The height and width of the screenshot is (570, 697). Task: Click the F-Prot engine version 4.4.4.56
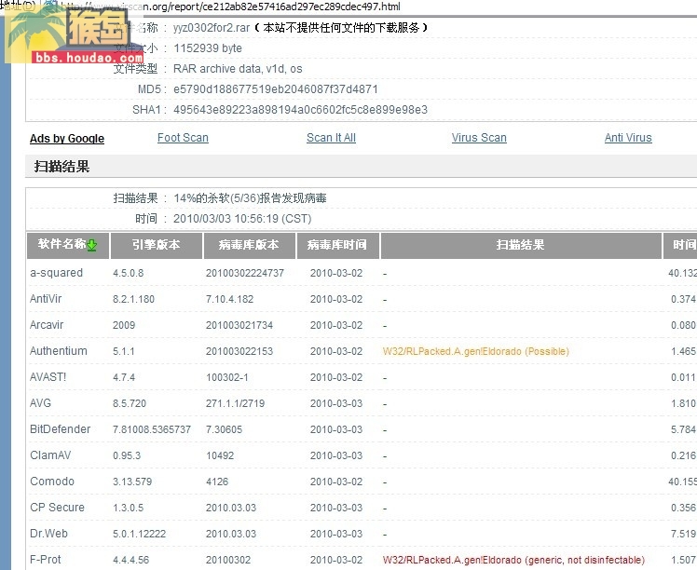130,561
